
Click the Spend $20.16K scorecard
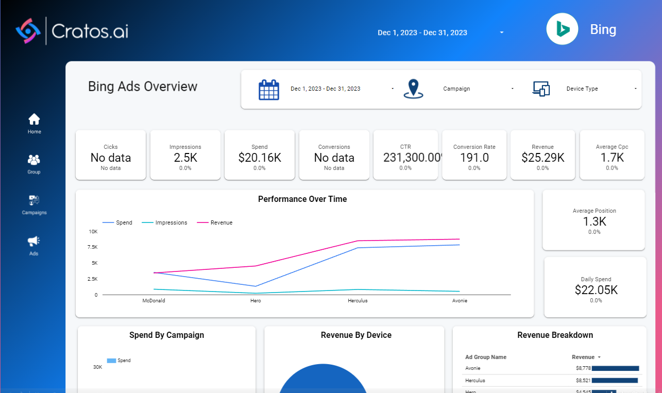[260, 155]
